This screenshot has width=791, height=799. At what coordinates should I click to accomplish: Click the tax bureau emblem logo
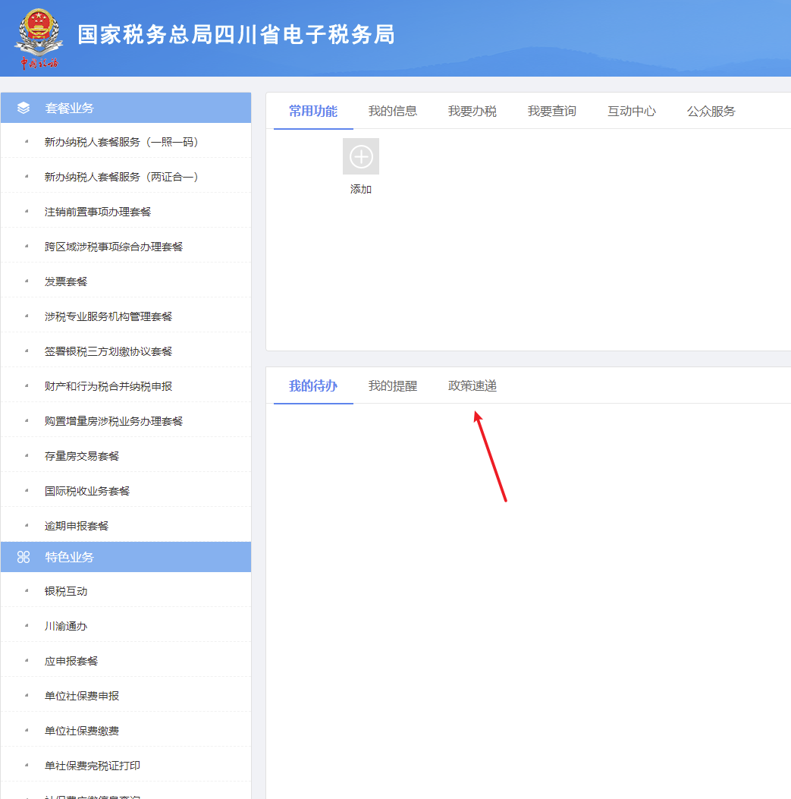point(39,39)
